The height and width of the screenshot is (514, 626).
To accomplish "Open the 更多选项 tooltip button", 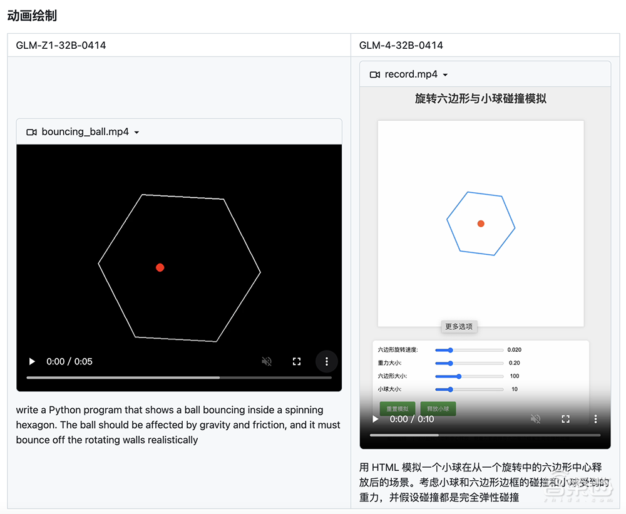I will tap(459, 327).
